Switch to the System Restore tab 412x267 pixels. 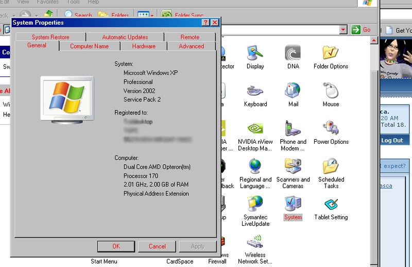pyautogui.click(x=50, y=37)
